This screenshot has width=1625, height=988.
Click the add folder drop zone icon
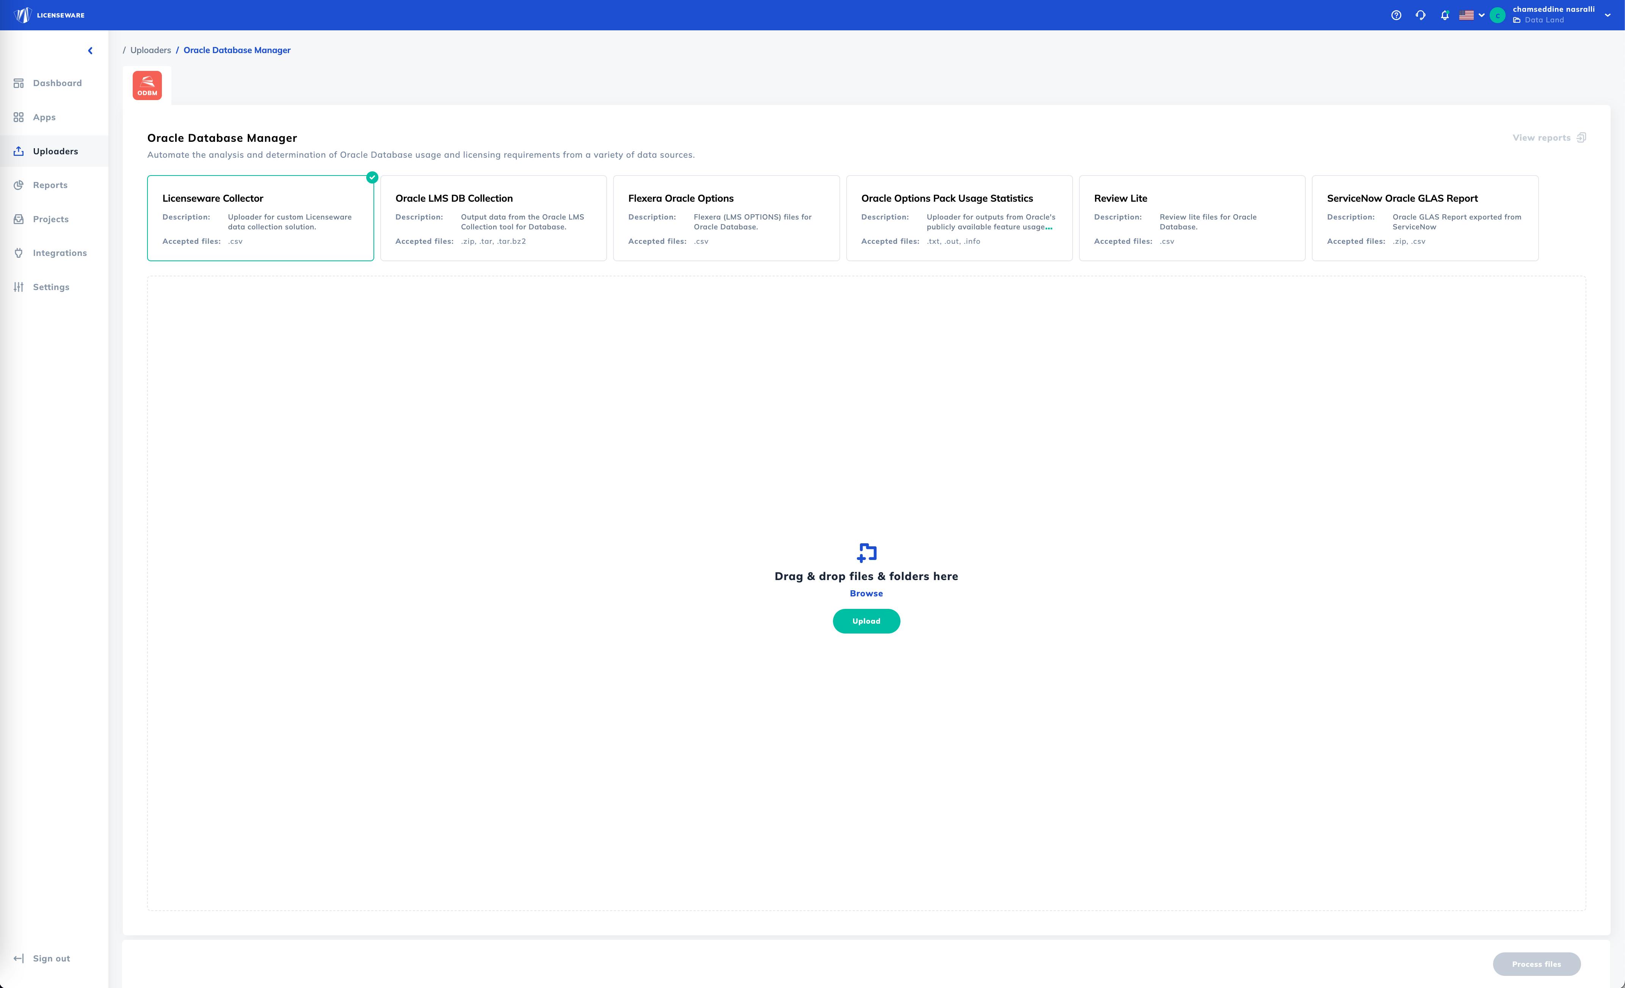867,553
